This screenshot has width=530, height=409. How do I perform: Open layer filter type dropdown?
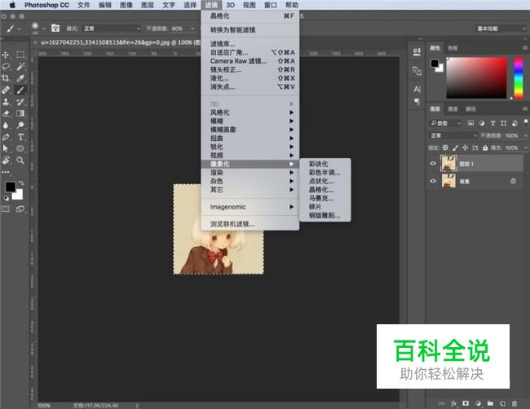click(x=445, y=123)
